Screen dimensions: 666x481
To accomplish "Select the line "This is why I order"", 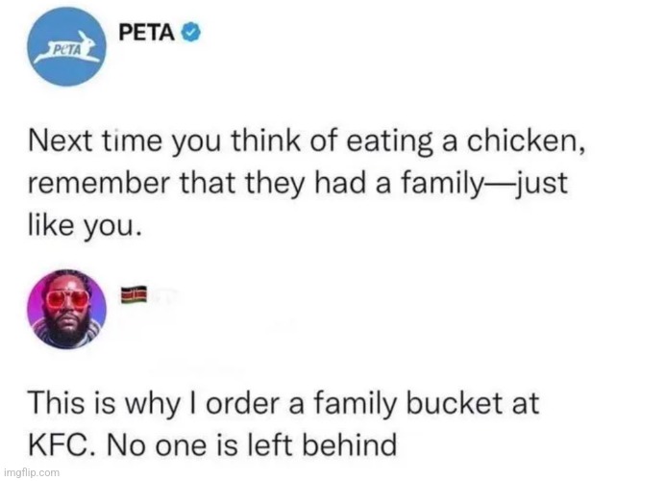I will [x=284, y=403].
